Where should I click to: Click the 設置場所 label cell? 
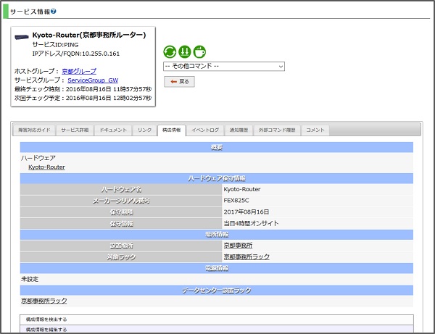[x=121, y=246]
